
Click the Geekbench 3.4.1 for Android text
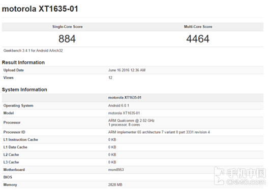[33, 51]
